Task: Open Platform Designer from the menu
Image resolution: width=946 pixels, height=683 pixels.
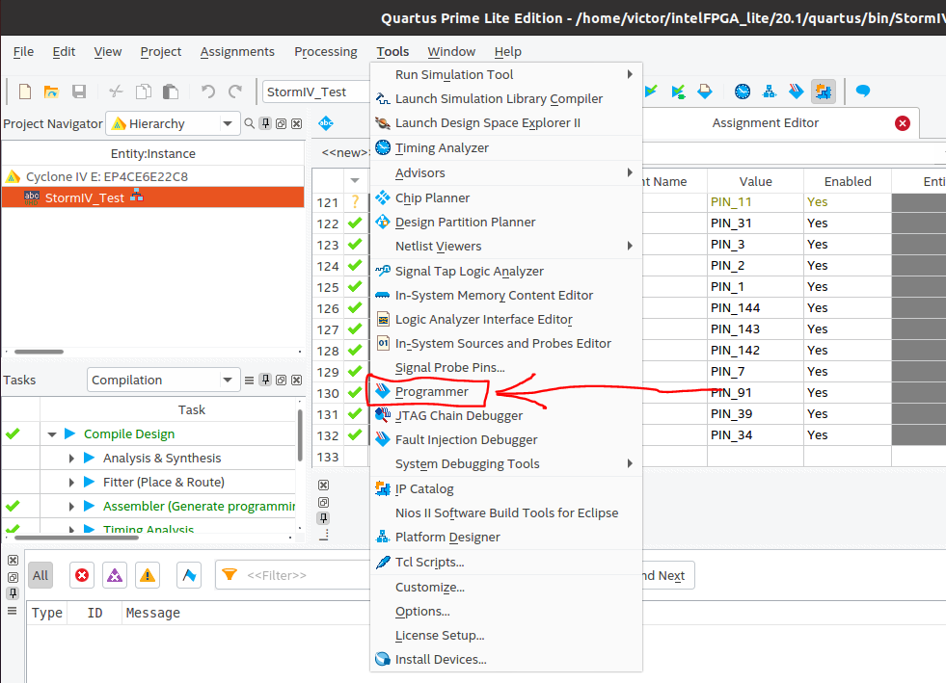Action: (x=505, y=538)
